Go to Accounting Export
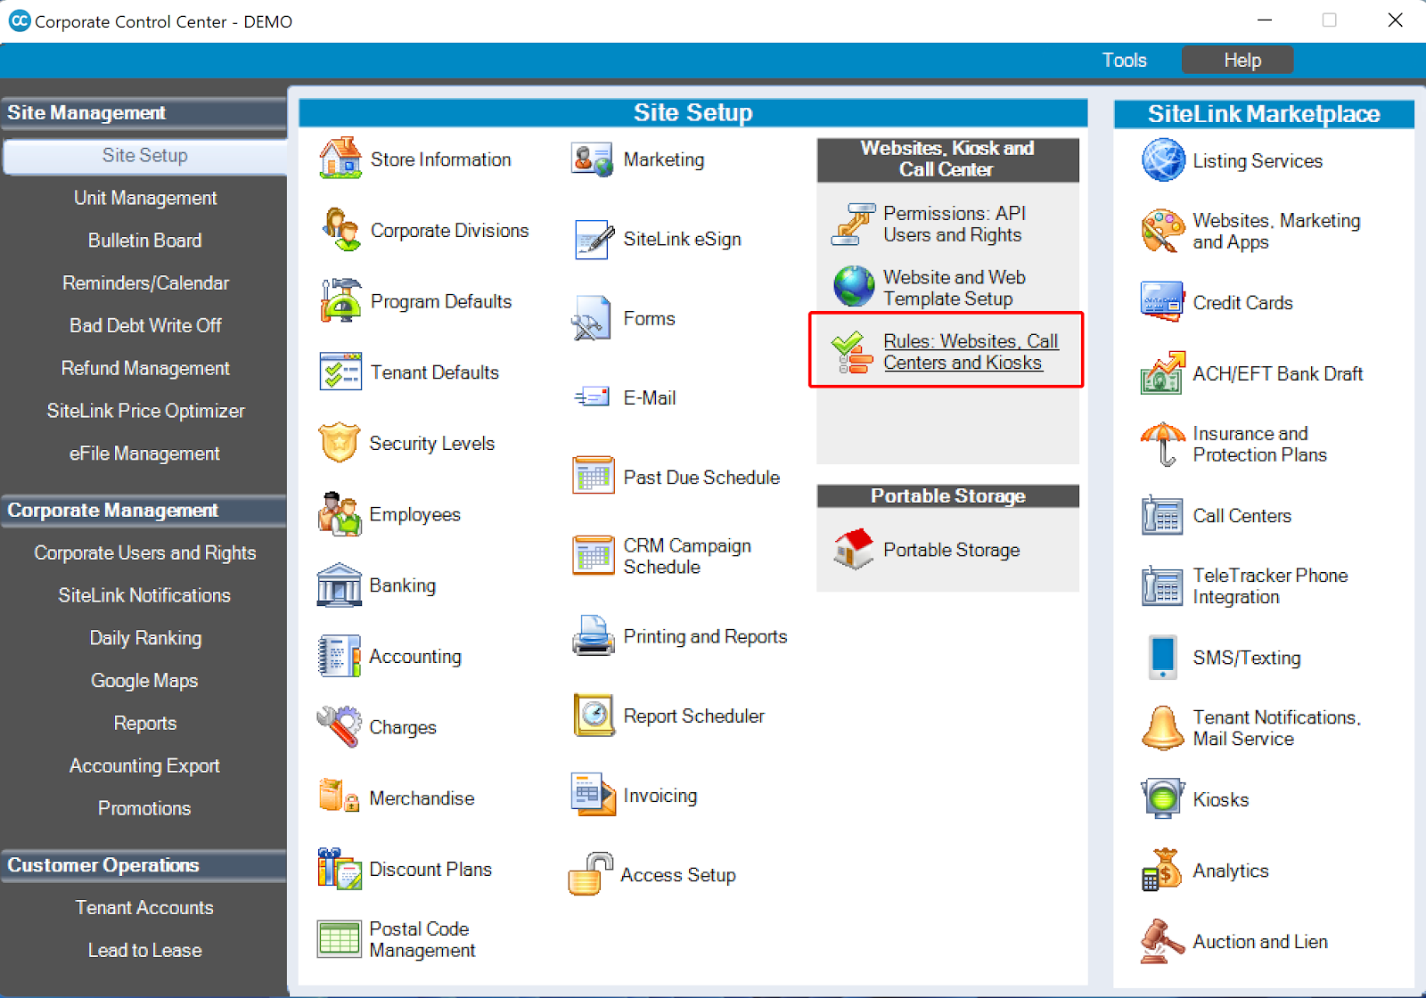 [144, 766]
